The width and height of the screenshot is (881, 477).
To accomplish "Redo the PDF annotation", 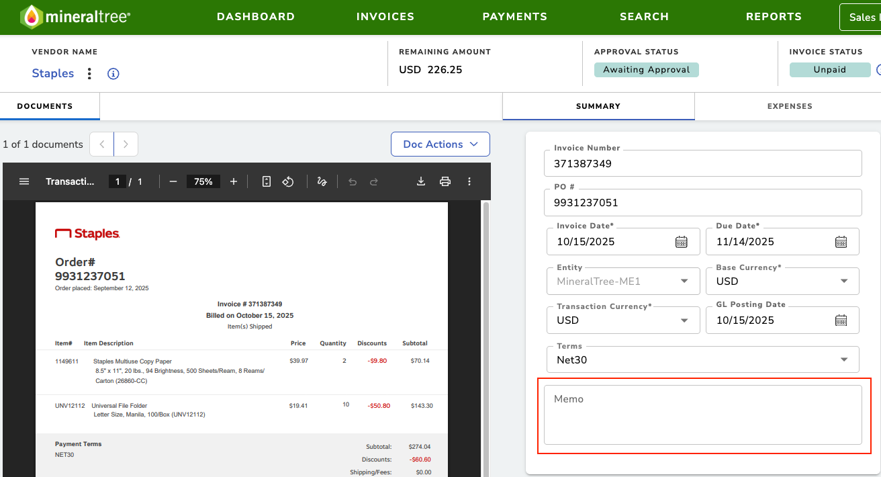I will pyautogui.click(x=374, y=181).
